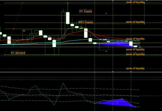
Task: Select the H1 Supply text label
Action: tap(86, 11)
